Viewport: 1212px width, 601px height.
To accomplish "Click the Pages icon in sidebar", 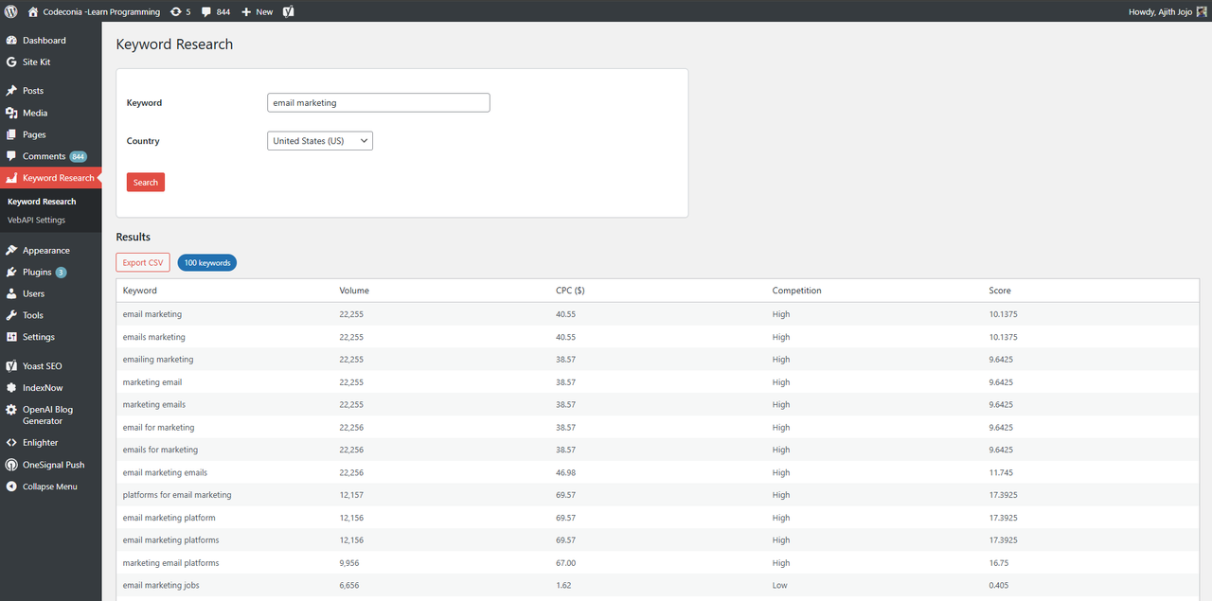I will coord(11,134).
